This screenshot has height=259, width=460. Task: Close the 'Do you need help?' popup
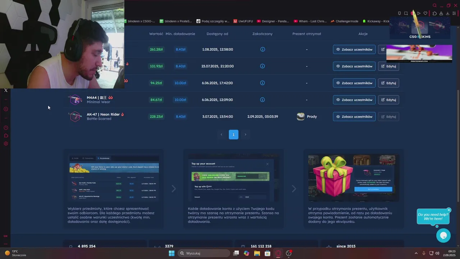449,210
